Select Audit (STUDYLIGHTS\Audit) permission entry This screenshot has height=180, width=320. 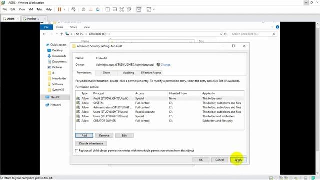click(159, 98)
